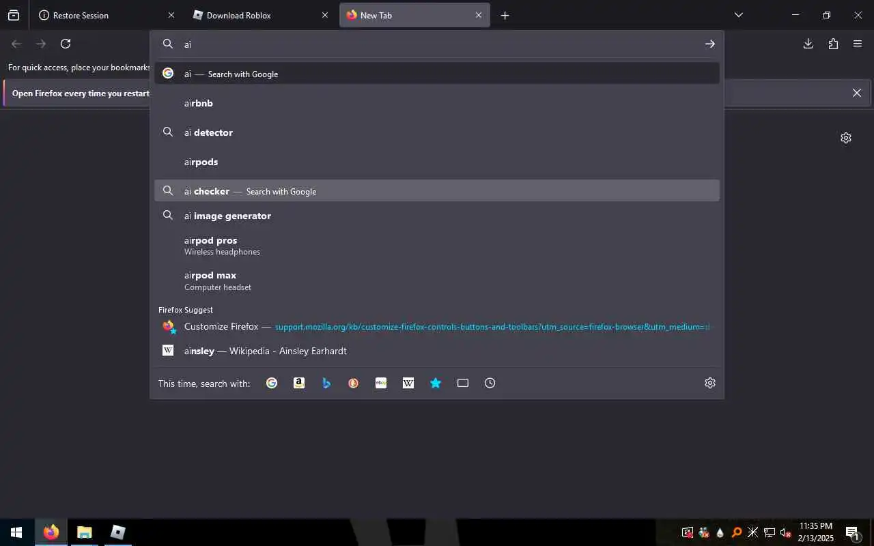Go back one page
Screen dimensions: 874x546
click(16, 44)
